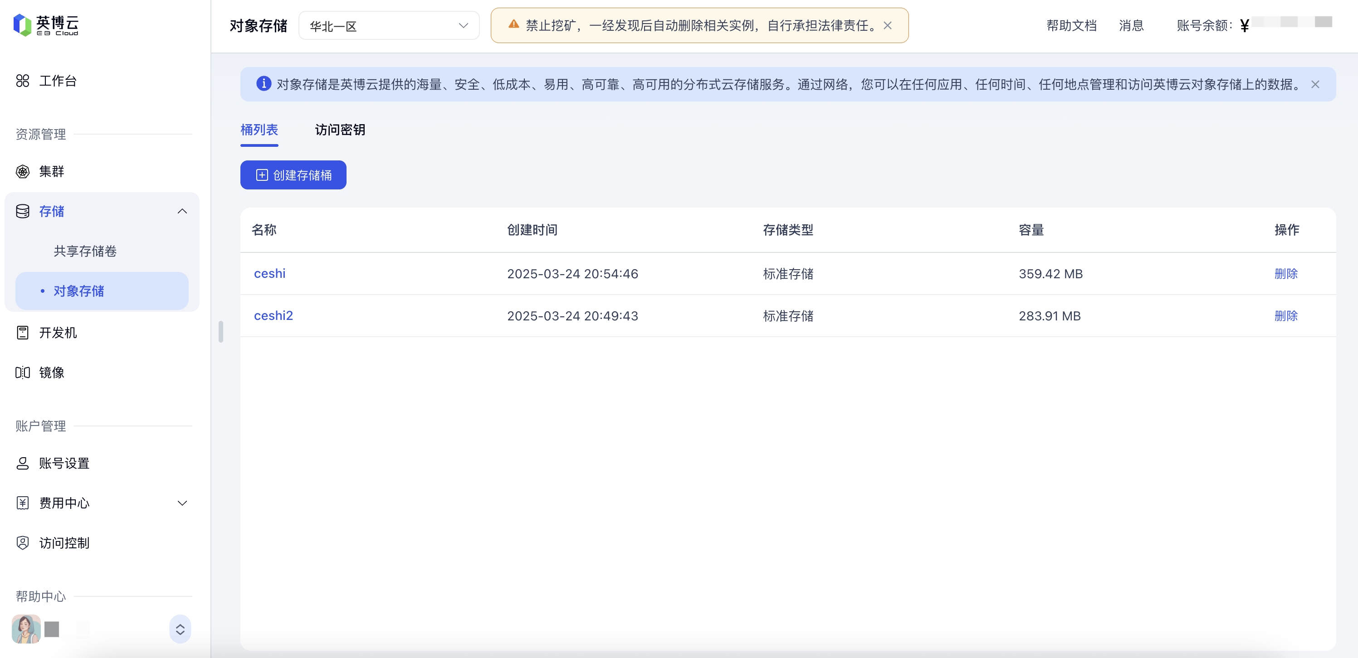Open 消息 notifications link
Image resolution: width=1358 pixels, height=658 pixels.
coord(1131,25)
